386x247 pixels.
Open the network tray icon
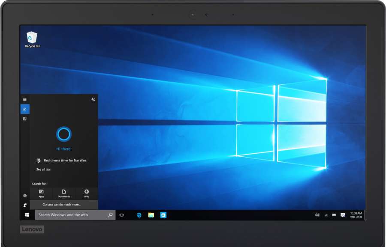click(326, 215)
